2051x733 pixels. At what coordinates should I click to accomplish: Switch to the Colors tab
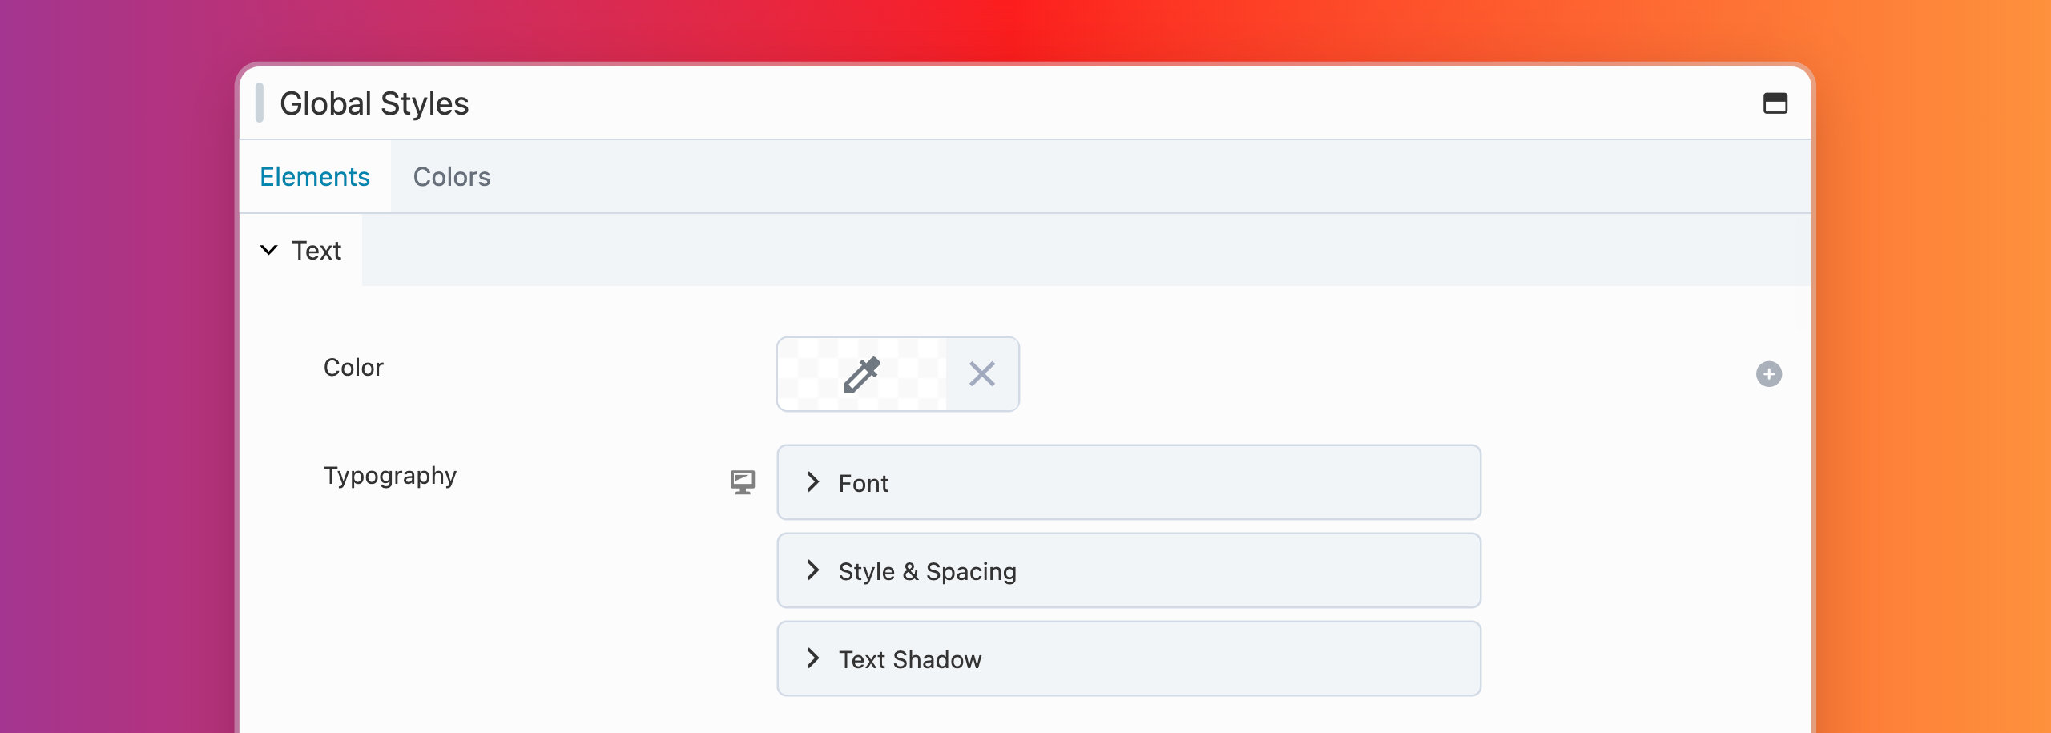click(x=451, y=177)
